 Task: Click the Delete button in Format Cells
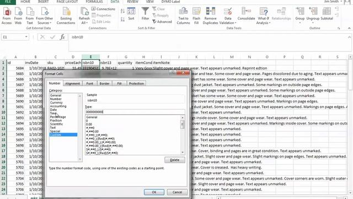pyautogui.click(x=175, y=160)
